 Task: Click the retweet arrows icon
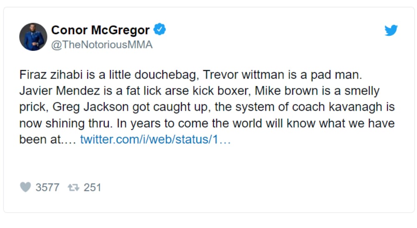[73, 188]
